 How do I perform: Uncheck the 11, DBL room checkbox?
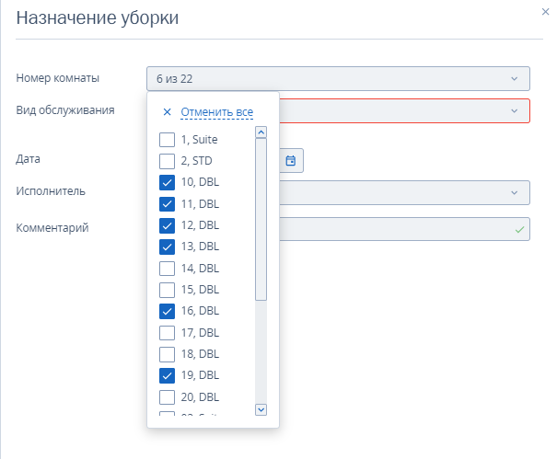(167, 204)
